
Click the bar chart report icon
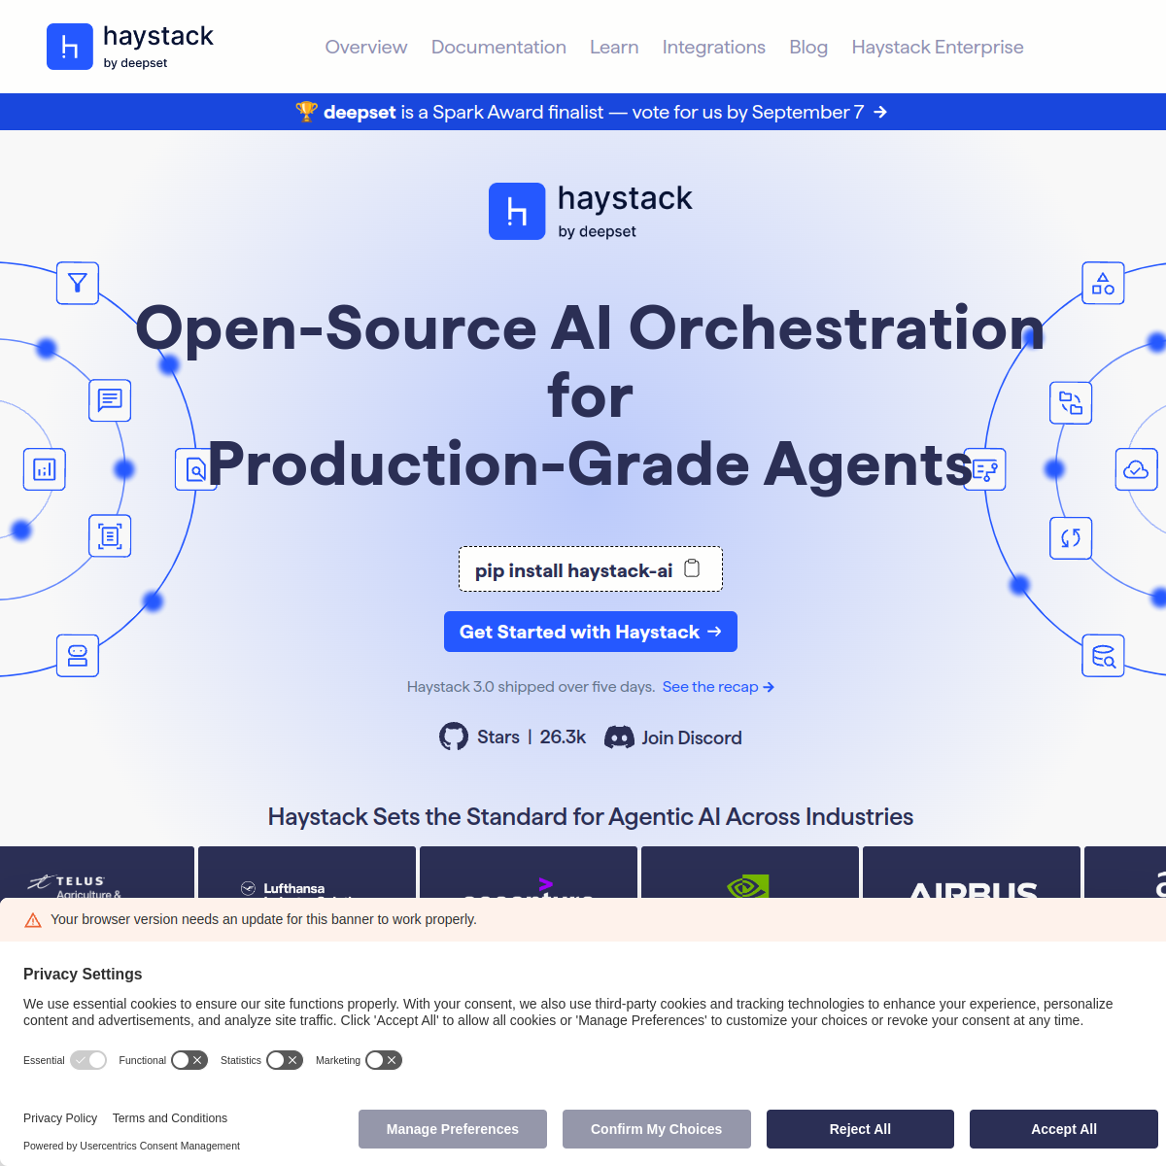point(45,469)
